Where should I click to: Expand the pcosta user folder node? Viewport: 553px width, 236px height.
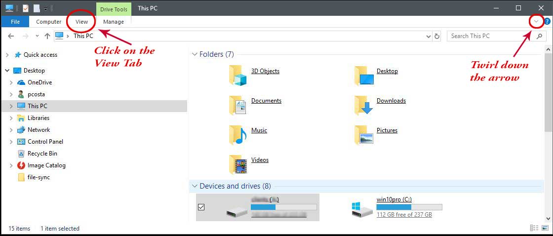coord(11,94)
